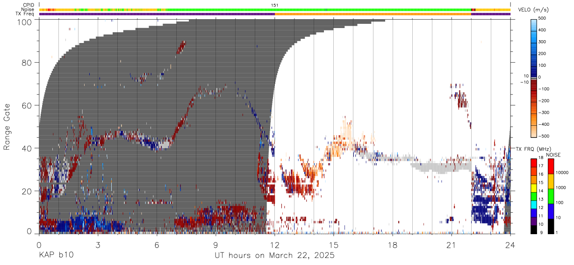The height and width of the screenshot is (265, 574).
Task: Click the 14 MHz frequency label
Action: click(x=540, y=191)
